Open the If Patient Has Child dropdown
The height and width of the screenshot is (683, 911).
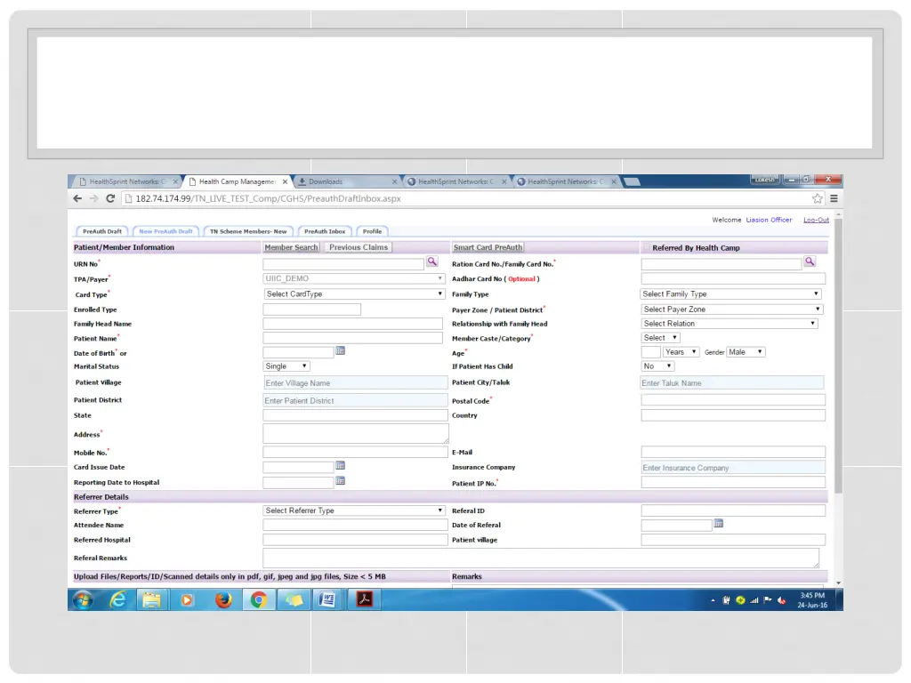657,366
